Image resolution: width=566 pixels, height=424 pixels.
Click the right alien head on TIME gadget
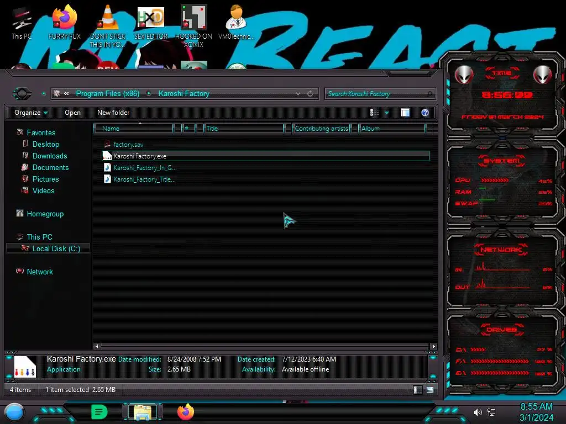(x=543, y=75)
